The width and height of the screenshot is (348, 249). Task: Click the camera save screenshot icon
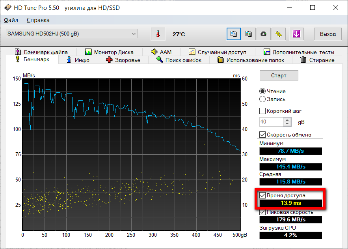pos(263,34)
